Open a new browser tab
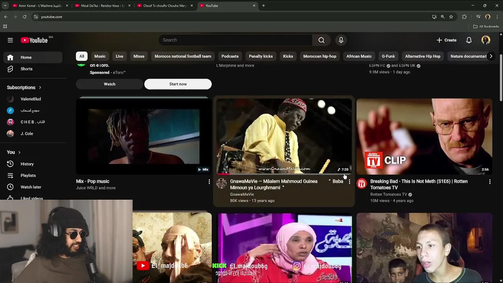This screenshot has width=503, height=283. point(263,6)
